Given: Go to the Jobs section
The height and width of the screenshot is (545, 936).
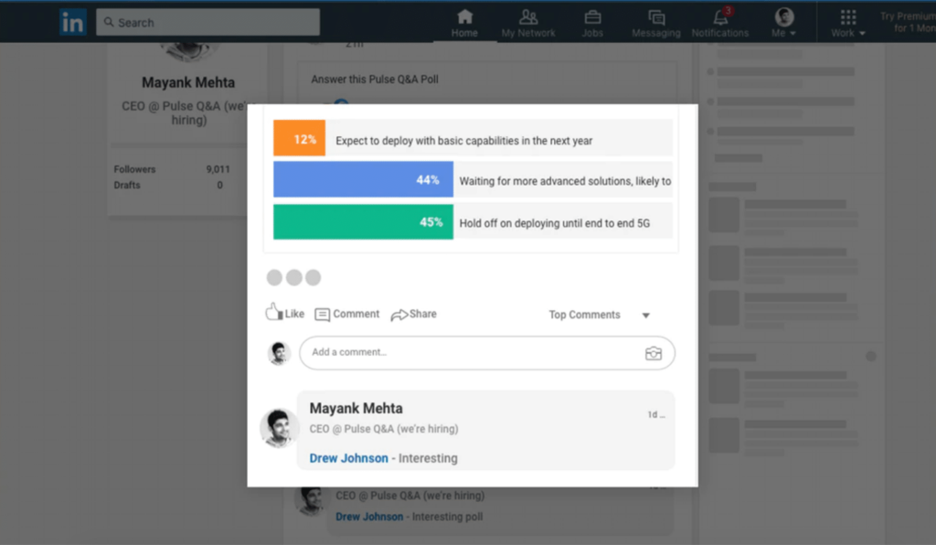Looking at the screenshot, I should 592,23.
